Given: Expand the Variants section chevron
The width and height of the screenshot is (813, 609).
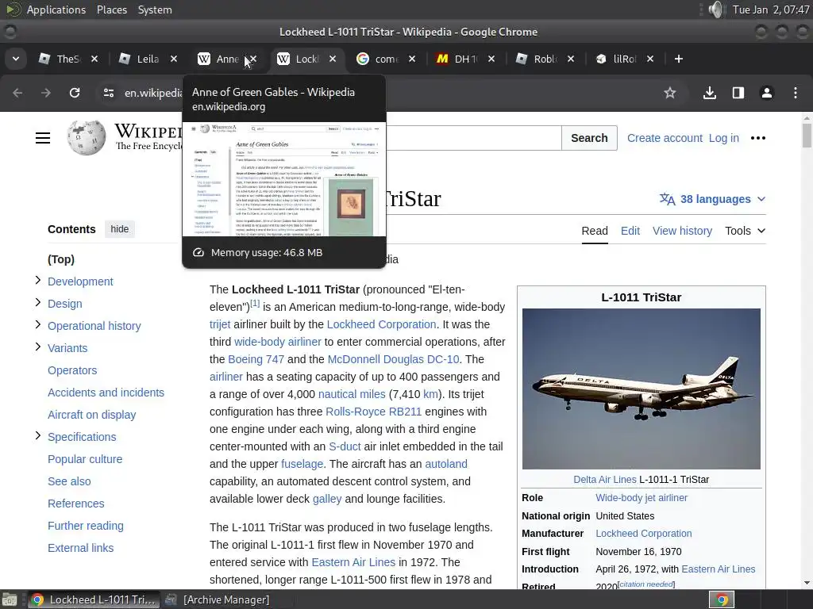Looking at the screenshot, I should 38,347.
